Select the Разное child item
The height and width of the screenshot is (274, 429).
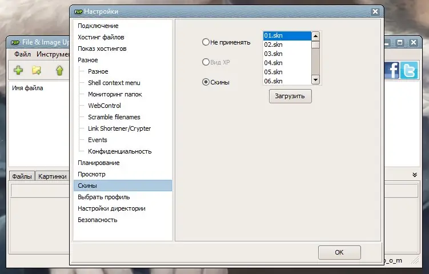click(x=98, y=72)
